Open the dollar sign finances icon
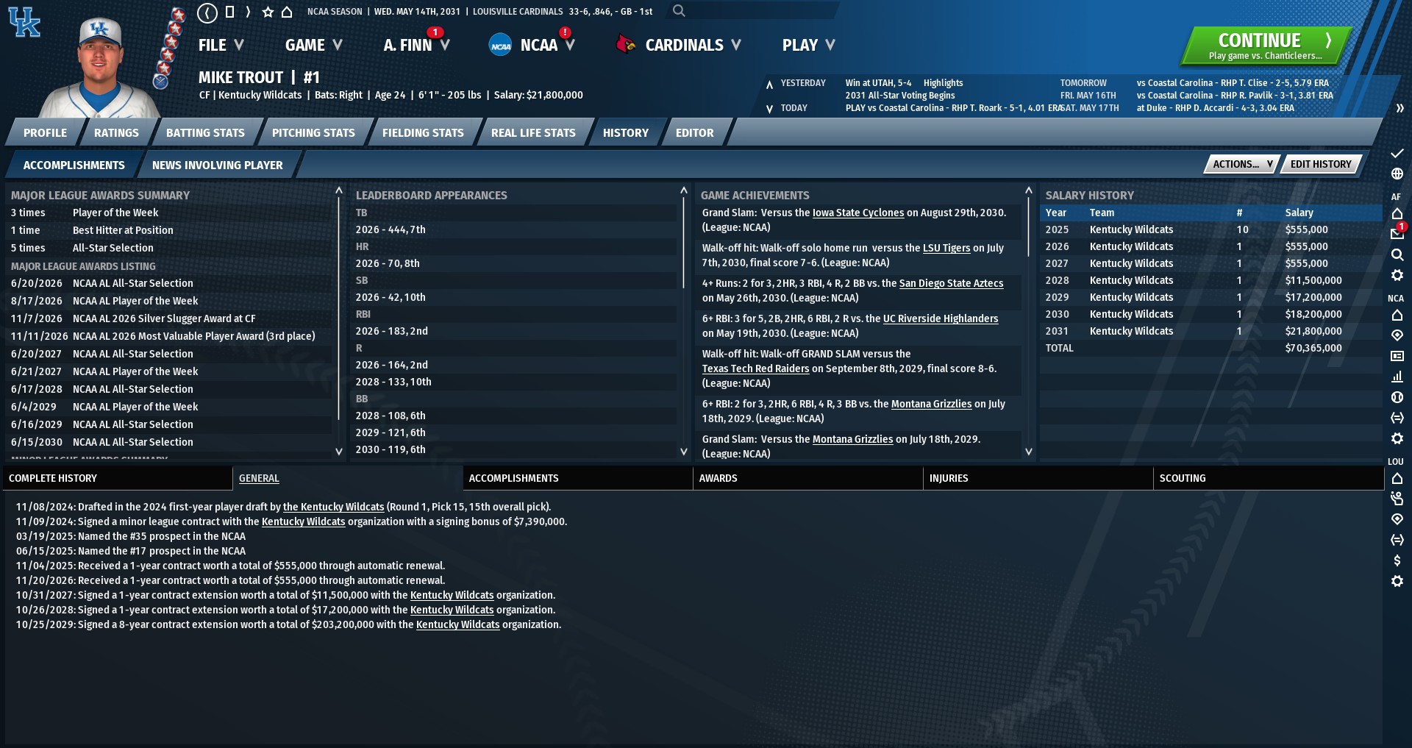1412x748 pixels. 1397,560
